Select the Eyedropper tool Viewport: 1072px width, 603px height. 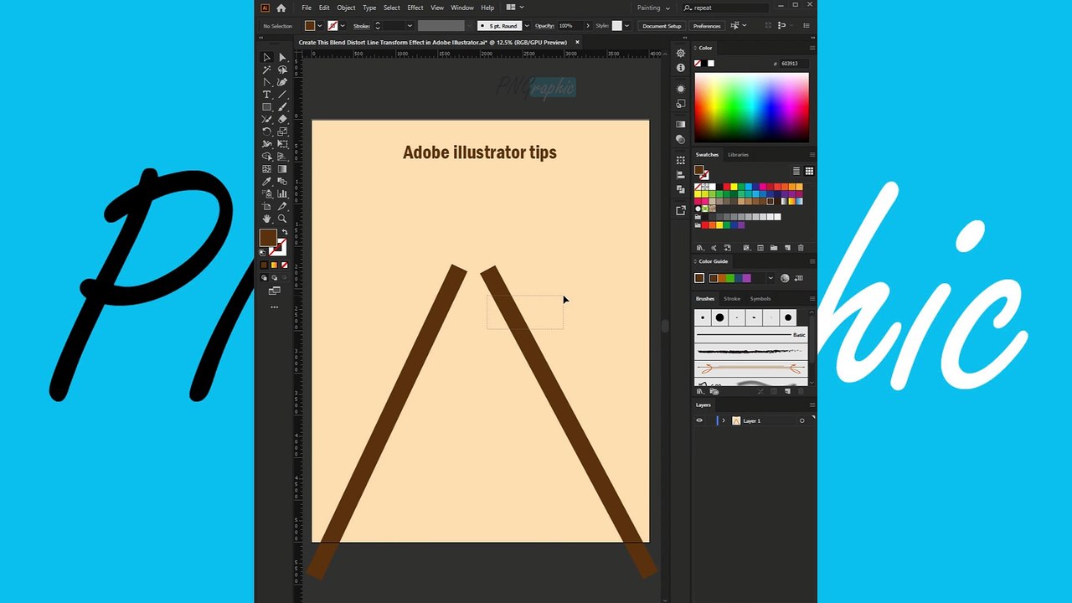266,182
